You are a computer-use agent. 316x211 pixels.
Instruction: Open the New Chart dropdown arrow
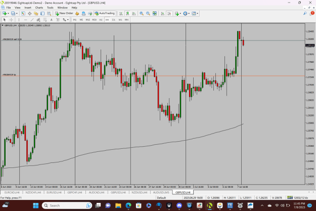pos(8,14)
